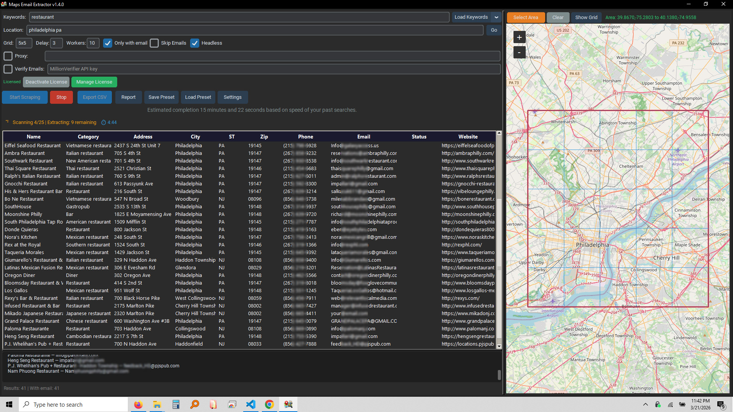The height and width of the screenshot is (412, 733).
Task: Select the Moonshine Philly row
Action: point(250,214)
